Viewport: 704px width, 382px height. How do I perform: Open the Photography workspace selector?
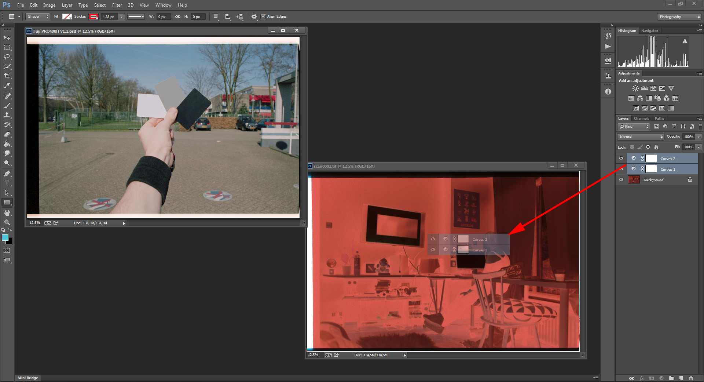tap(678, 17)
